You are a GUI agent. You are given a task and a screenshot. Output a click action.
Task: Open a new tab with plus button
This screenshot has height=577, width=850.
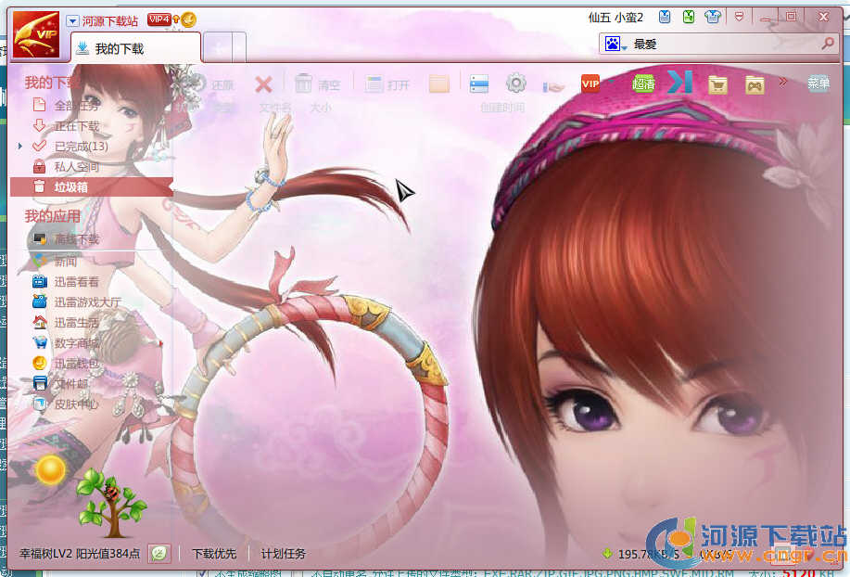(218, 48)
